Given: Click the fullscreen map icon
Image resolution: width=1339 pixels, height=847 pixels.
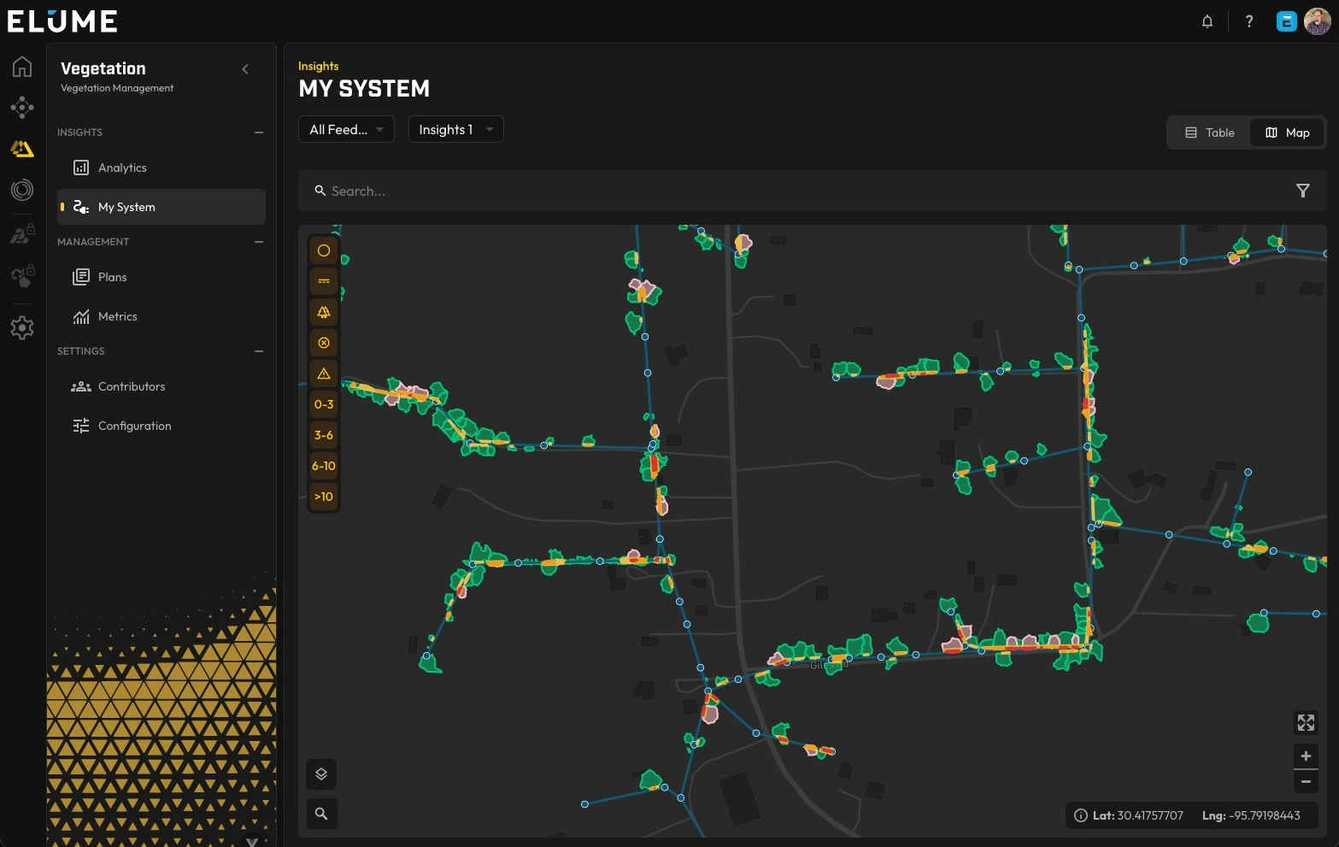Looking at the screenshot, I should [x=1305, y=723].
